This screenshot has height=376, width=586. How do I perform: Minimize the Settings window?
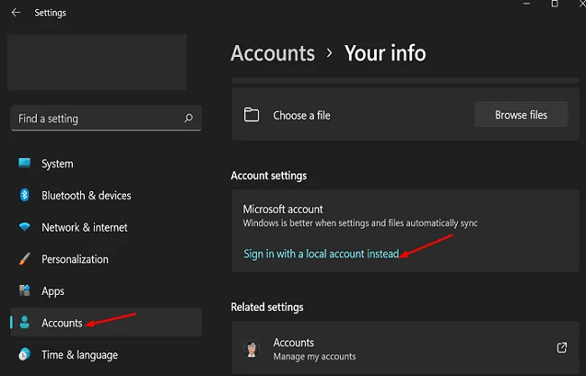526,4
